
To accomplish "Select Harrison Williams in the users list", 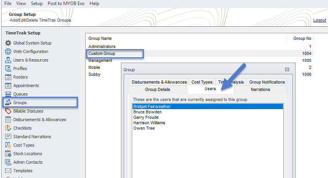I will coord(149,123).
